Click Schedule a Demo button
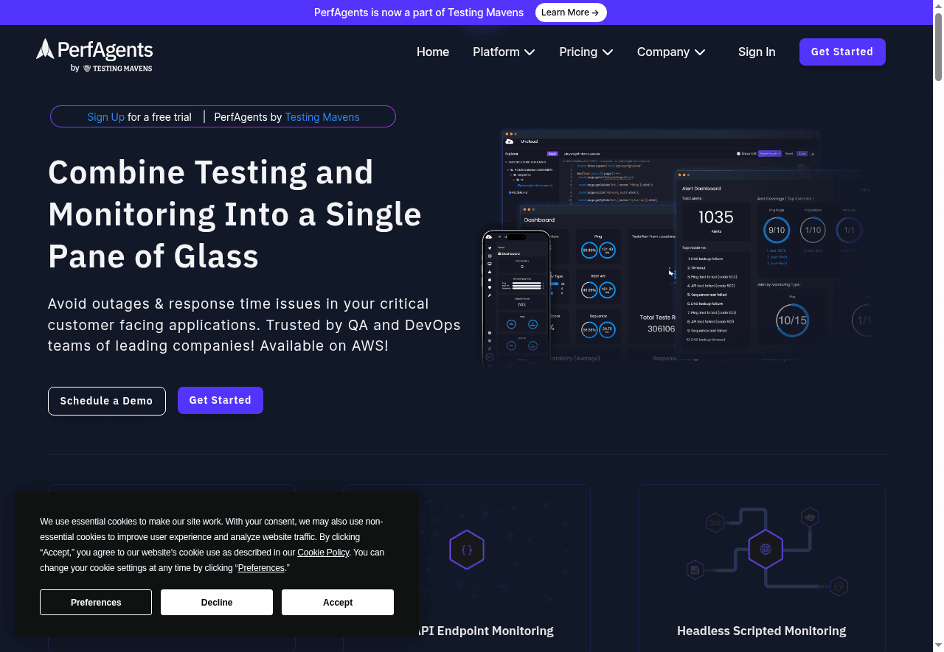 [x=107, y=401]
